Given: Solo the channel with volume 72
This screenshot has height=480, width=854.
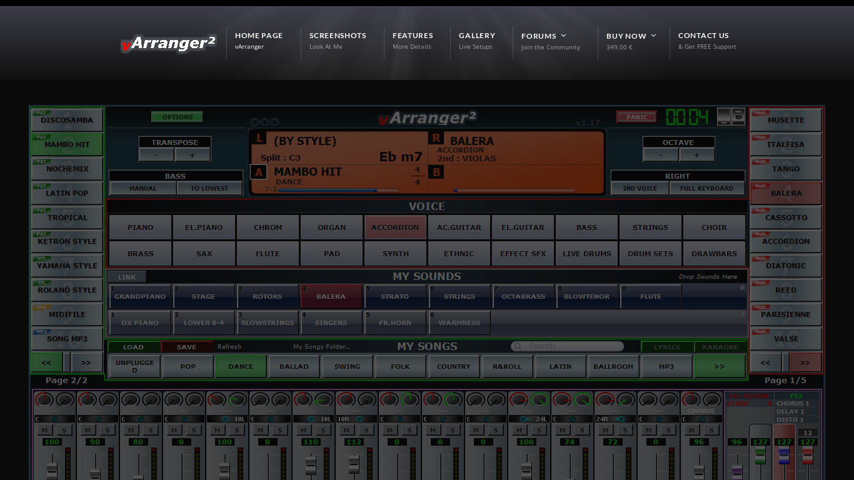Looking at the screenshot, I should (624, 430).
